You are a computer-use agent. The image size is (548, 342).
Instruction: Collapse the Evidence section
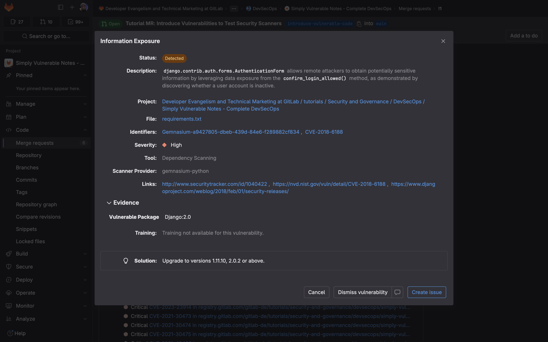(x=109, y=203)
